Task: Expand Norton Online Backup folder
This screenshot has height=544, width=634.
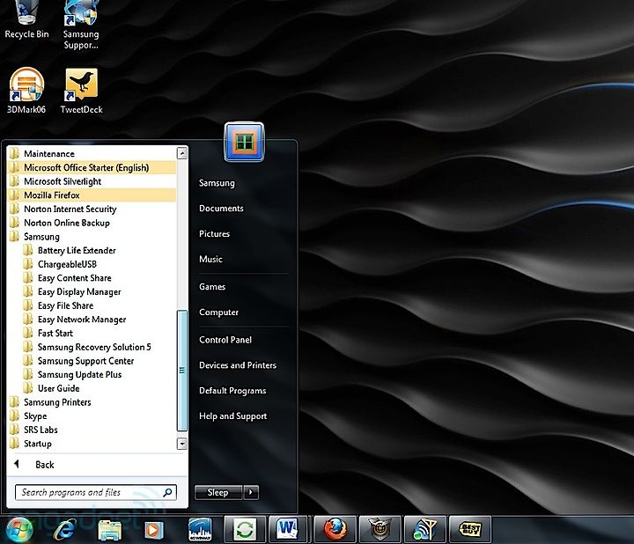Action: [x=92, y=223]
